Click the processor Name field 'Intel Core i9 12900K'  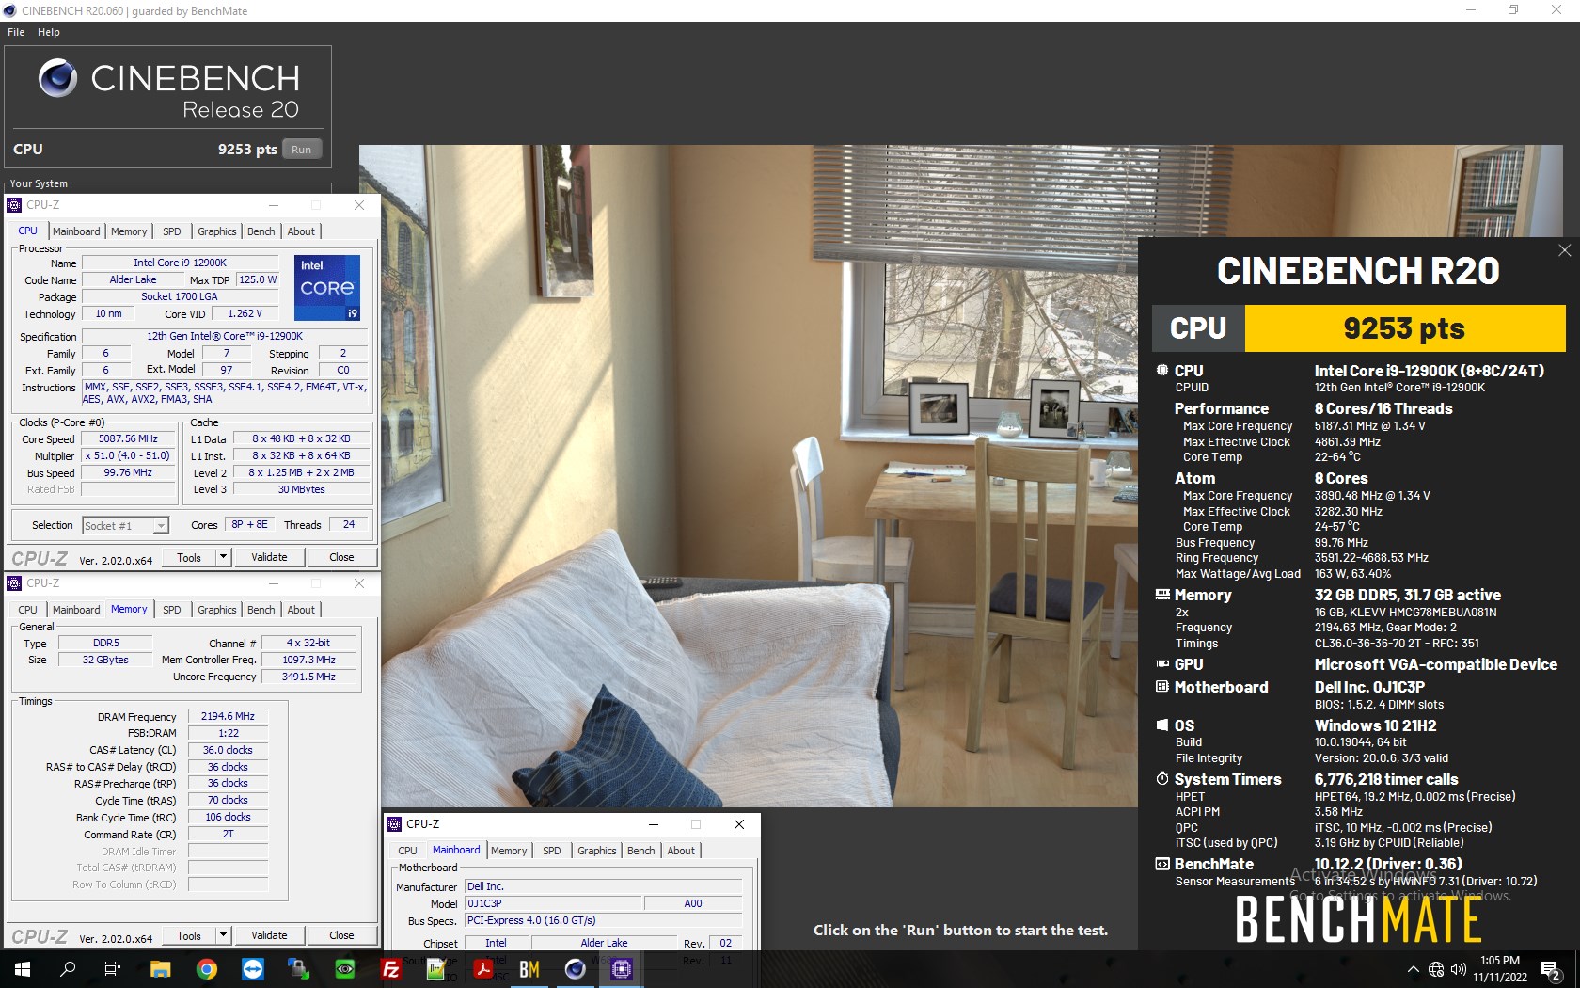click(x=180, y=263)
